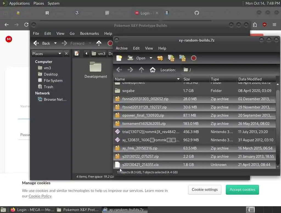Select y20130421_214351.cia file

coord(195,165)
